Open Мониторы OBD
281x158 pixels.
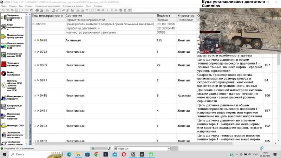click(x=12, y=125)
